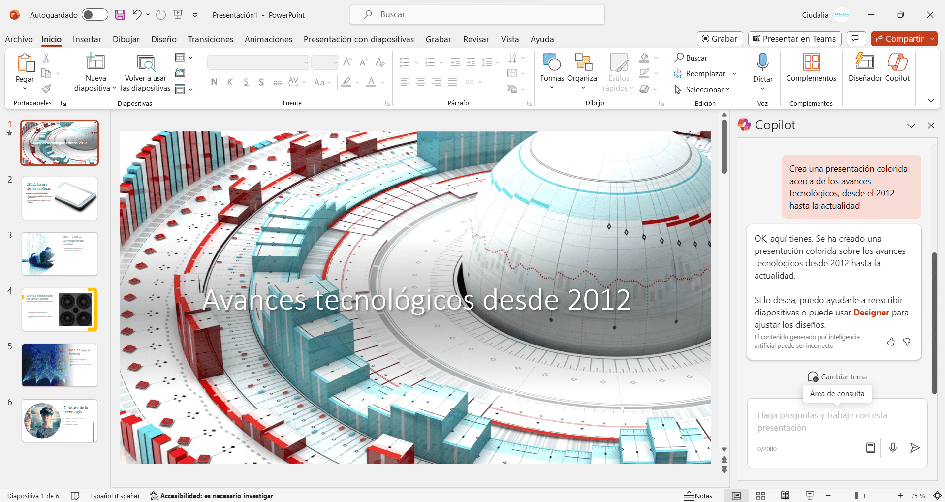Click the Save icon in title bar
The image size is (945, 502).
(120, 15)
